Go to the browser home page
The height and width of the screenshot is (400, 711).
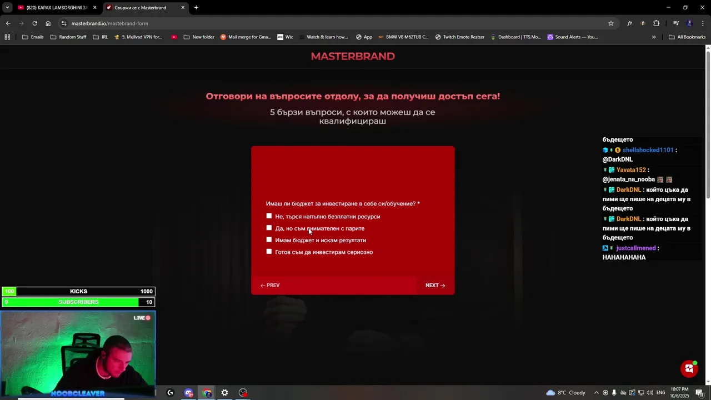tap(48, 23)
